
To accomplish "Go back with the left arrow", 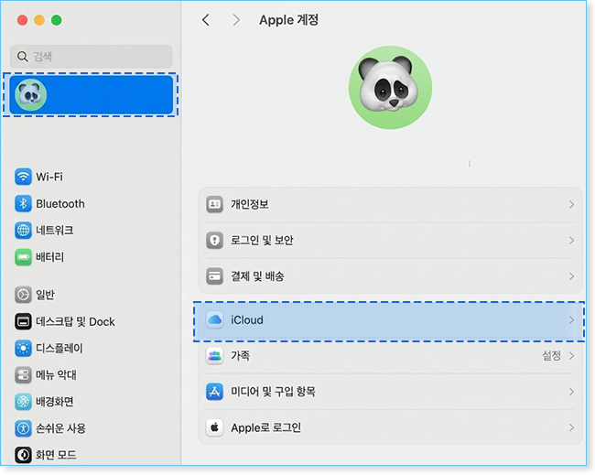I will pos(206,20).
